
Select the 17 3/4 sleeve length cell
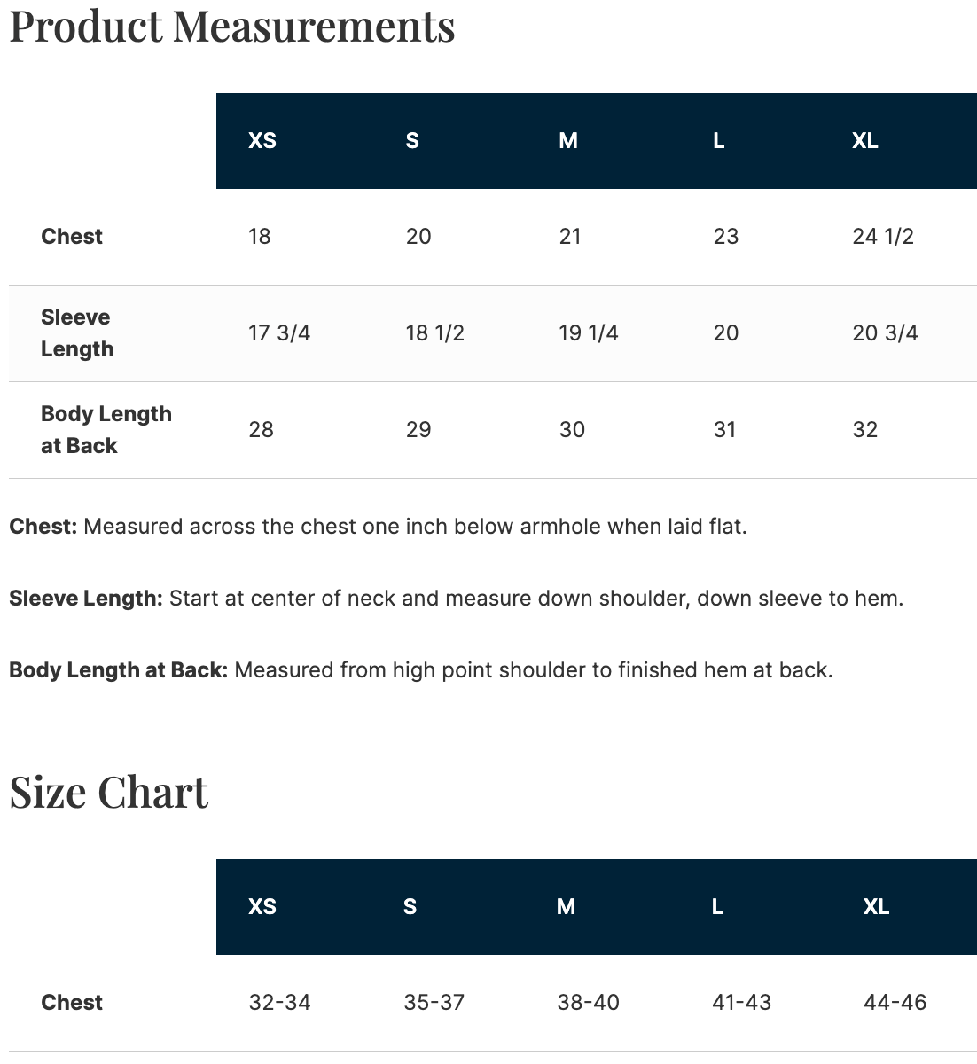coord(279,333)
